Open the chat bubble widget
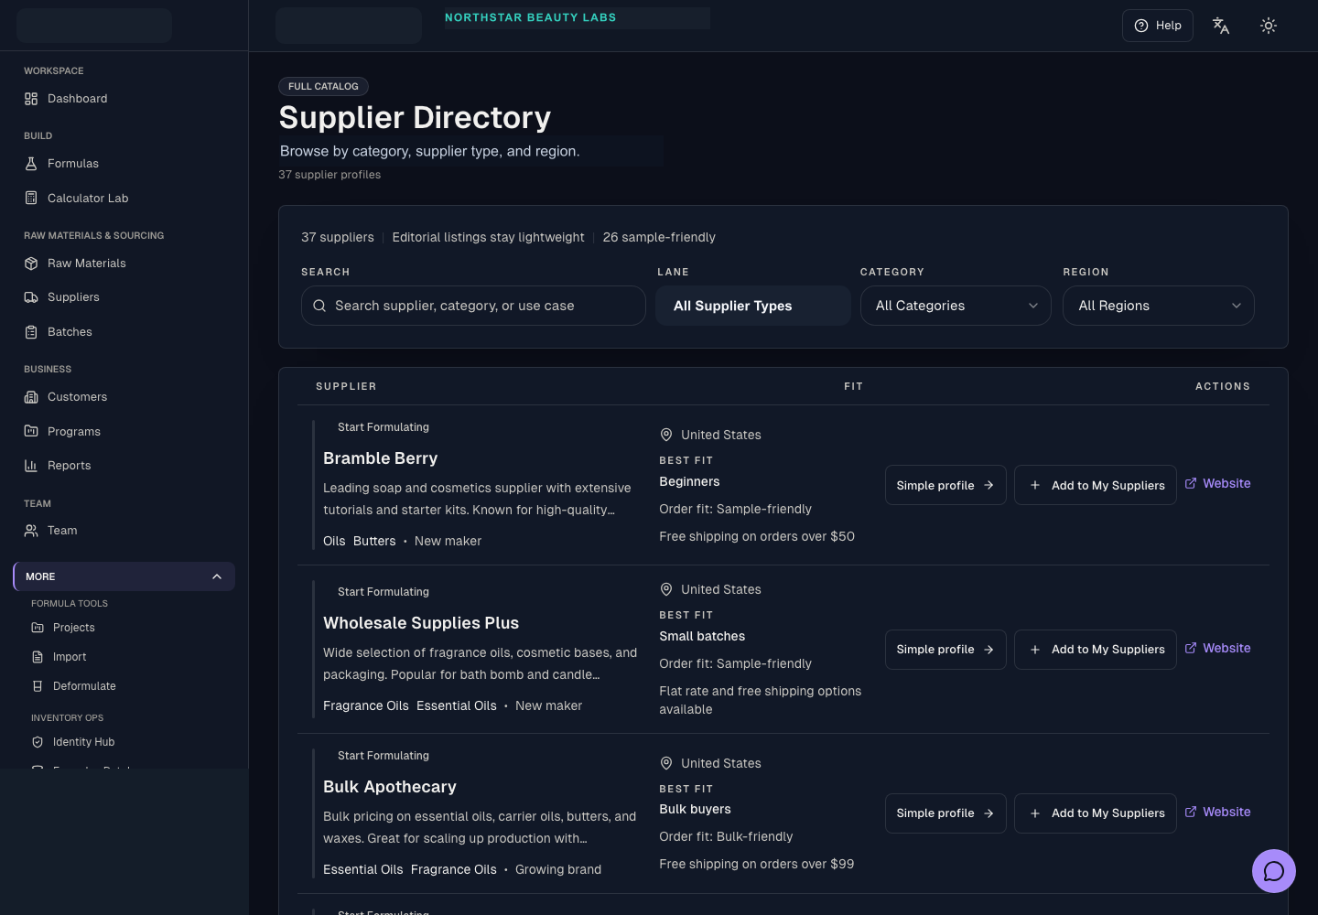The image size is (1318, 915). point(1273,871)
